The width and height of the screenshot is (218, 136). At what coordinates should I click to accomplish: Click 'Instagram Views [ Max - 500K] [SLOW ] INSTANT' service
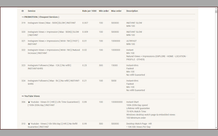tap(52, 23)
